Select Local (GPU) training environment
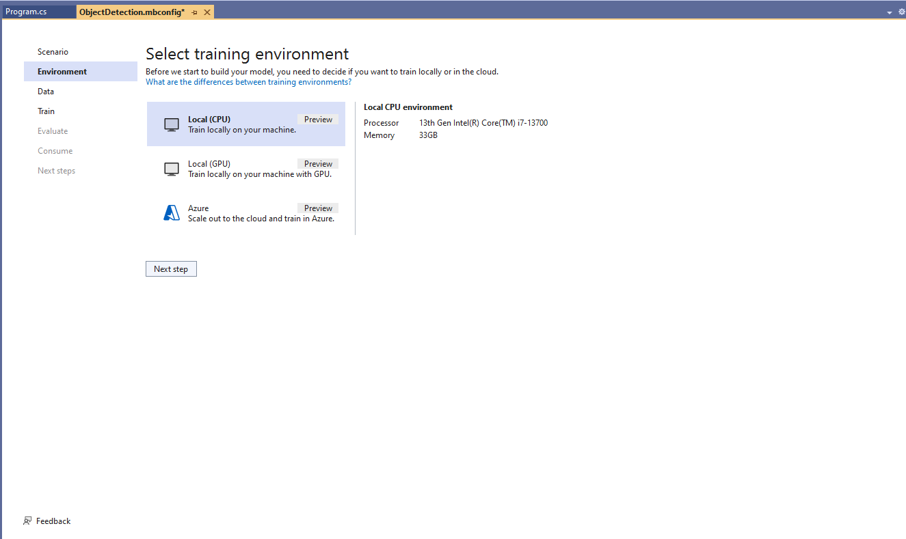 coord(246,169)
